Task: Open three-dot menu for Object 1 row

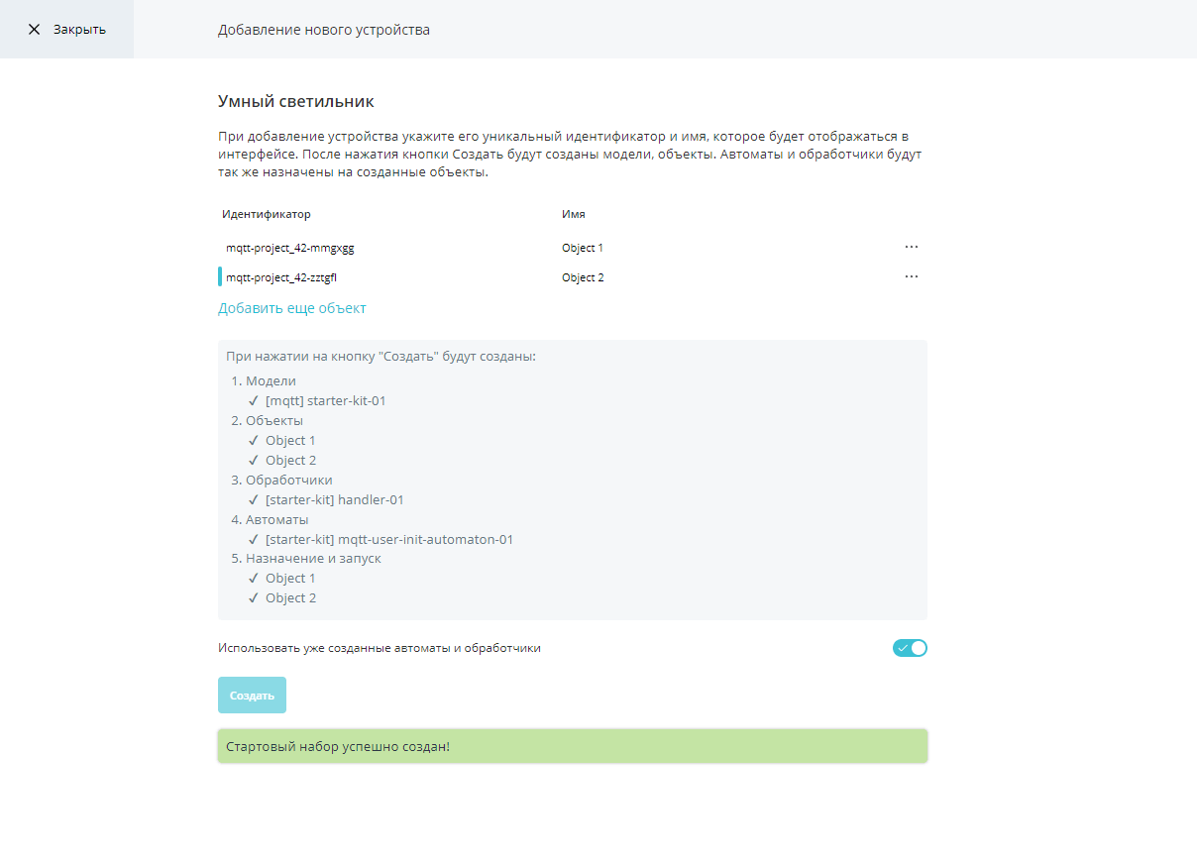Action: coord(912,247)
